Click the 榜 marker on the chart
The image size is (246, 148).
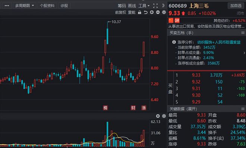click(x=105, y=107)
